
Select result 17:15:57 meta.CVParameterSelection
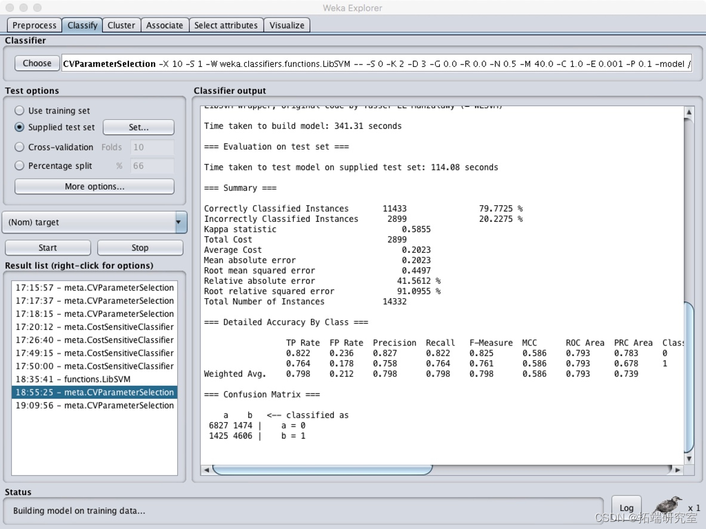94,288
